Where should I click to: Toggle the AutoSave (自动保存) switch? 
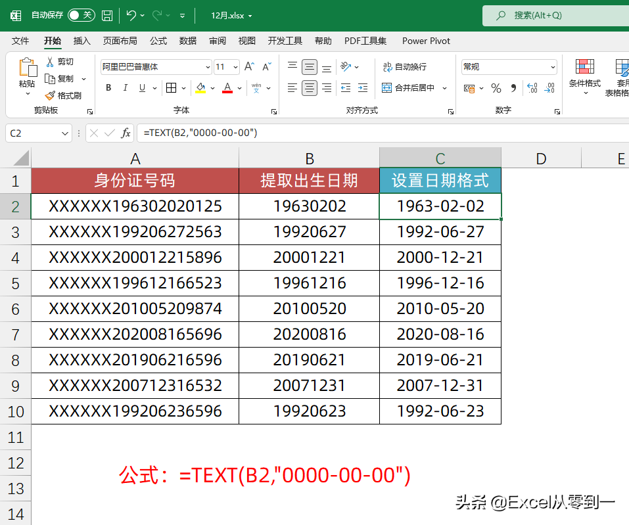click(81, 15)
